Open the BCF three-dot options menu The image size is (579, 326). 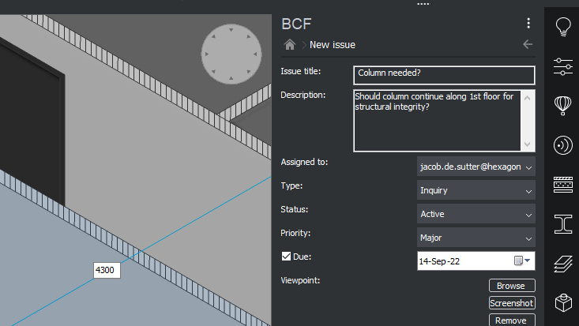click(528, 23)
